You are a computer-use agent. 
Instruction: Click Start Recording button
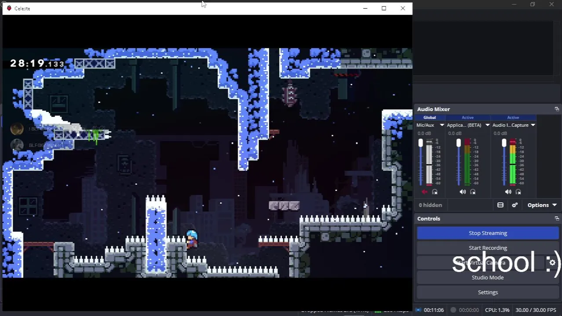488,248
